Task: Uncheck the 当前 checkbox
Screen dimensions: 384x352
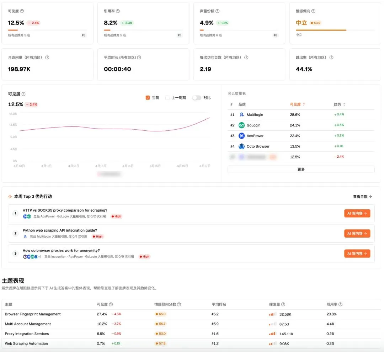Action: coord(148,98)
